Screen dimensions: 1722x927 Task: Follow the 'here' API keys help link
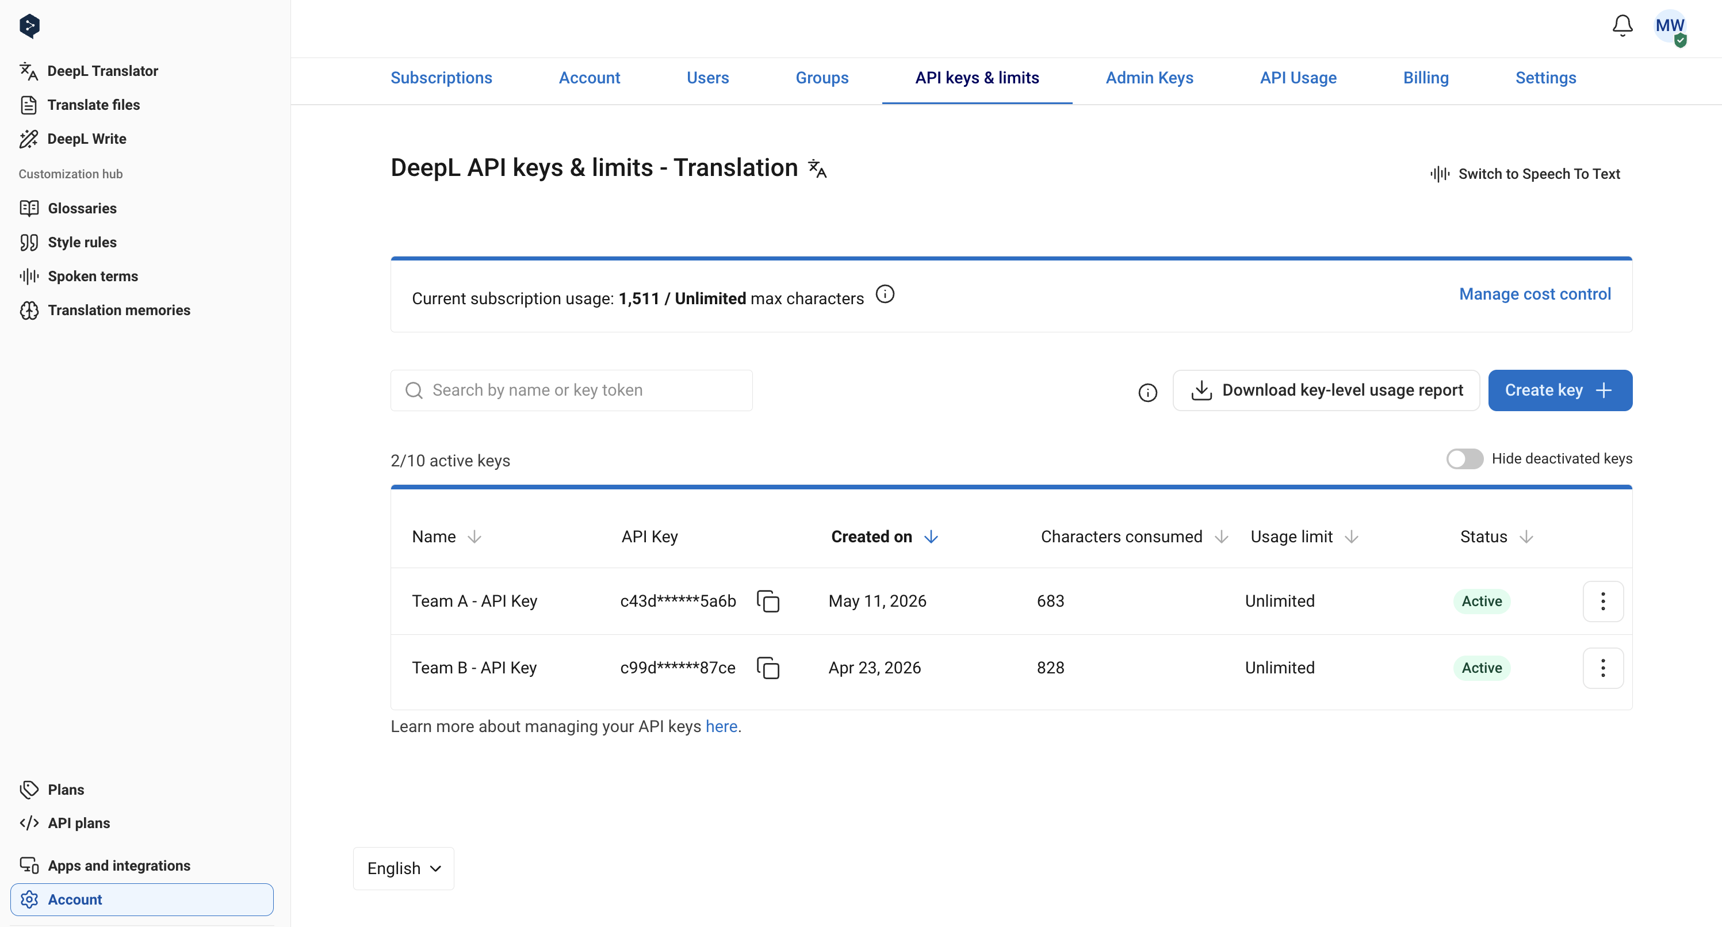click(721, 726)
